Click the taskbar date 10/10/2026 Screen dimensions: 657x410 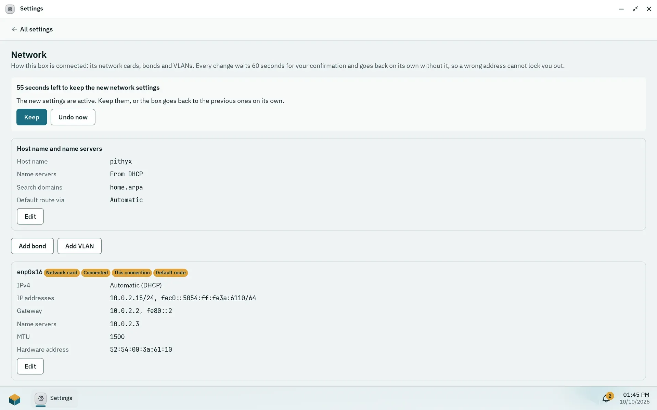[x=634, y=402]
